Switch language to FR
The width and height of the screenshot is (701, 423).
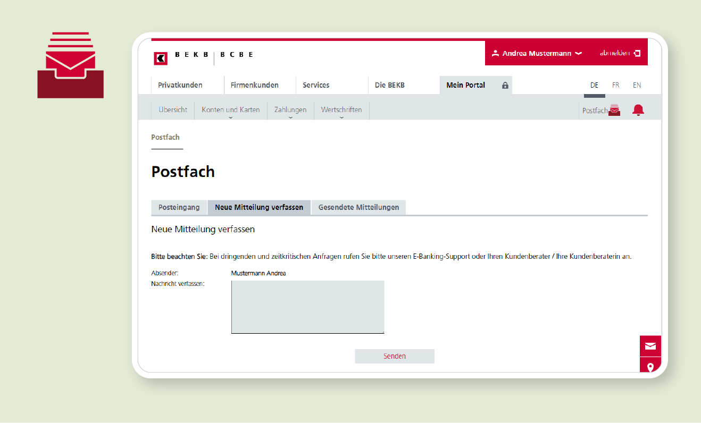[615, 85]
